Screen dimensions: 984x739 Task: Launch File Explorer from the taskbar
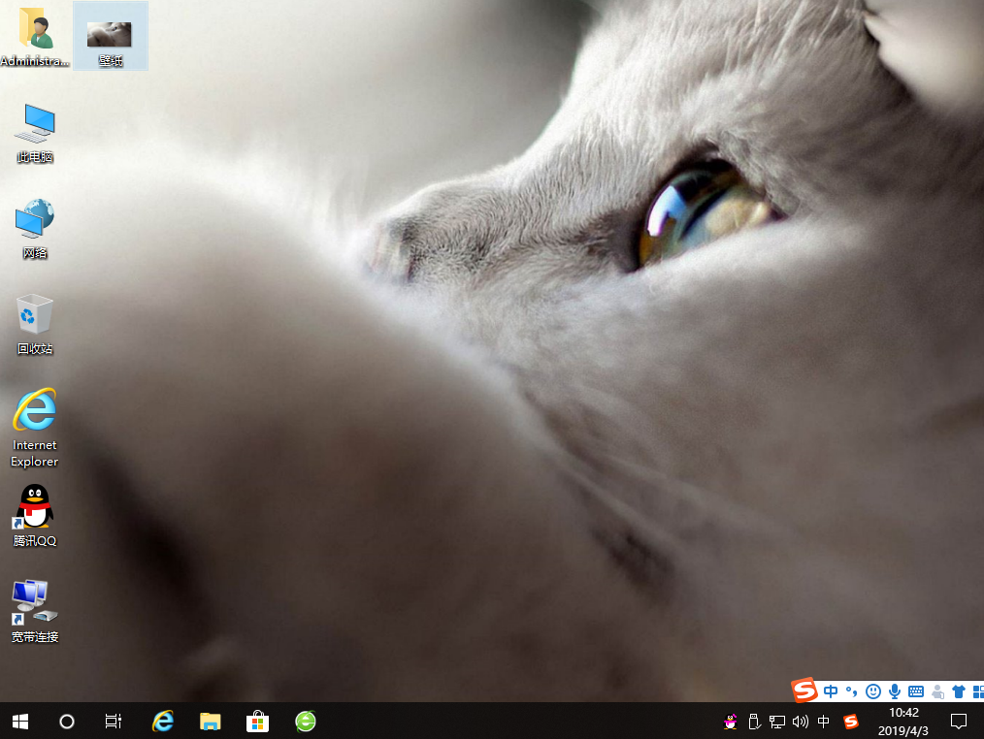point(210,721)
